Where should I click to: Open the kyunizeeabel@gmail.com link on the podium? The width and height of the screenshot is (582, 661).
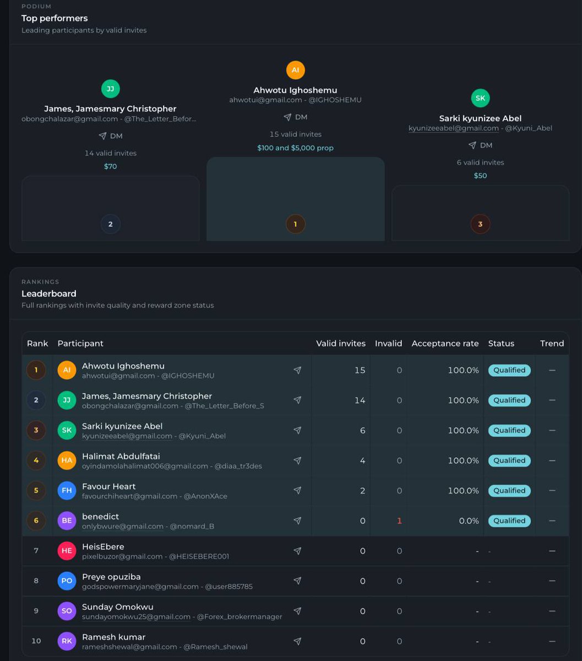coord(454,128)
